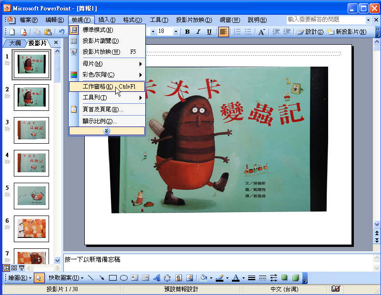This screenshot has width=381, height=295.
Task: Switch to the 大綱 tab
Action: click(x=15, y=43)
